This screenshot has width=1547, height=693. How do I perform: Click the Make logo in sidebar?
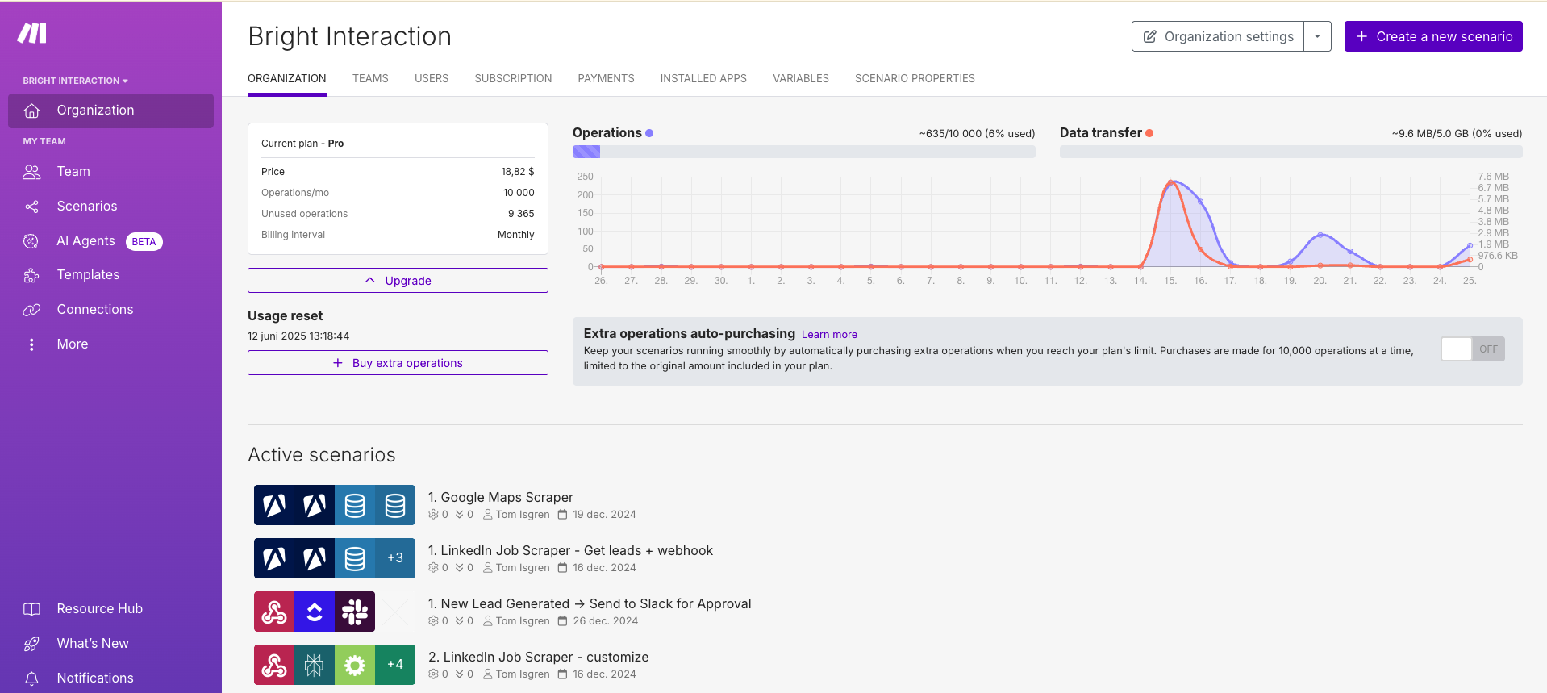click(x=32, y=33)
